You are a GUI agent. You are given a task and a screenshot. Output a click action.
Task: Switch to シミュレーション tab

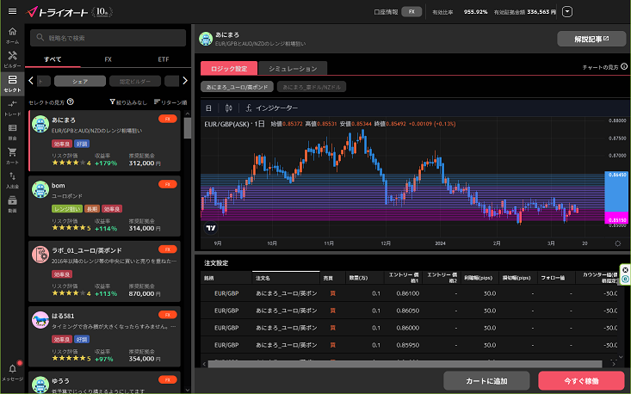click(x=293, y=68)
